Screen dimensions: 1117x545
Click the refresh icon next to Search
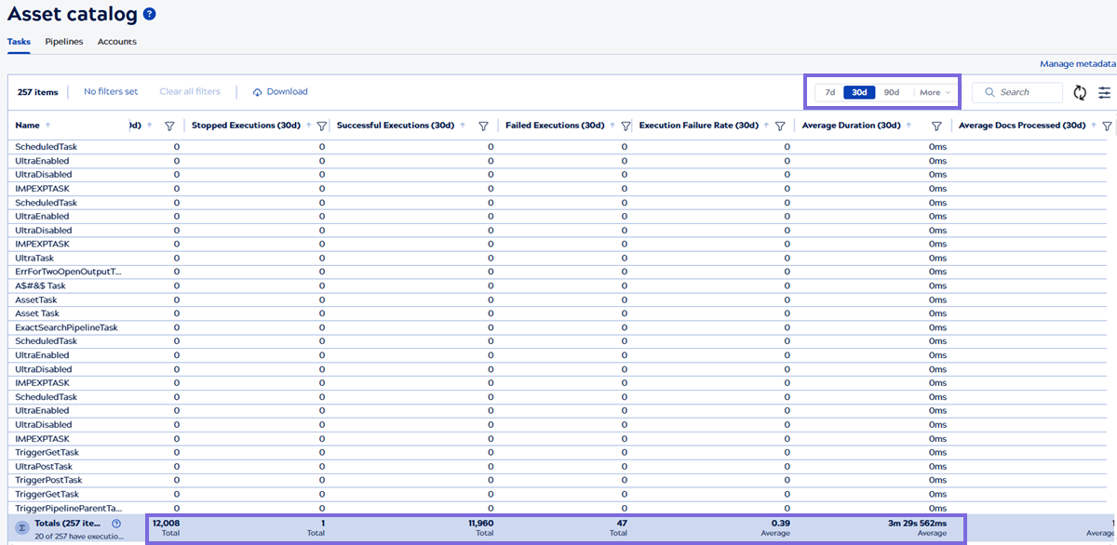coord(1080,92)
